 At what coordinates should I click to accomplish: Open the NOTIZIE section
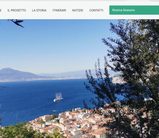(78, 10)
